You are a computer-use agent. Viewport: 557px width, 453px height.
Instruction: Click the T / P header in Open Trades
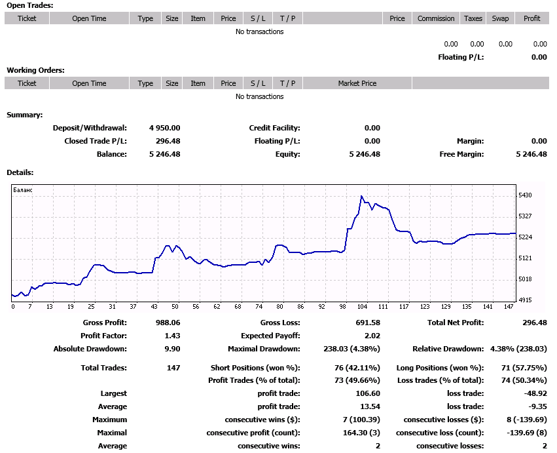click(287, 18)
